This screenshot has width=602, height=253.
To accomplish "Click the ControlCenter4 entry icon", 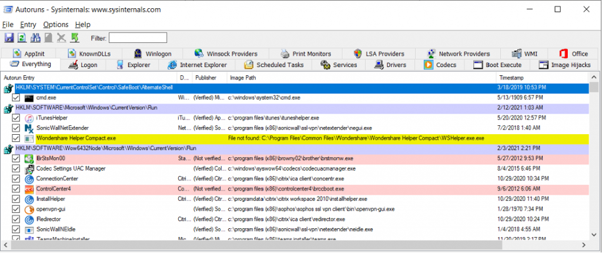I will click(x=29, y=189).
